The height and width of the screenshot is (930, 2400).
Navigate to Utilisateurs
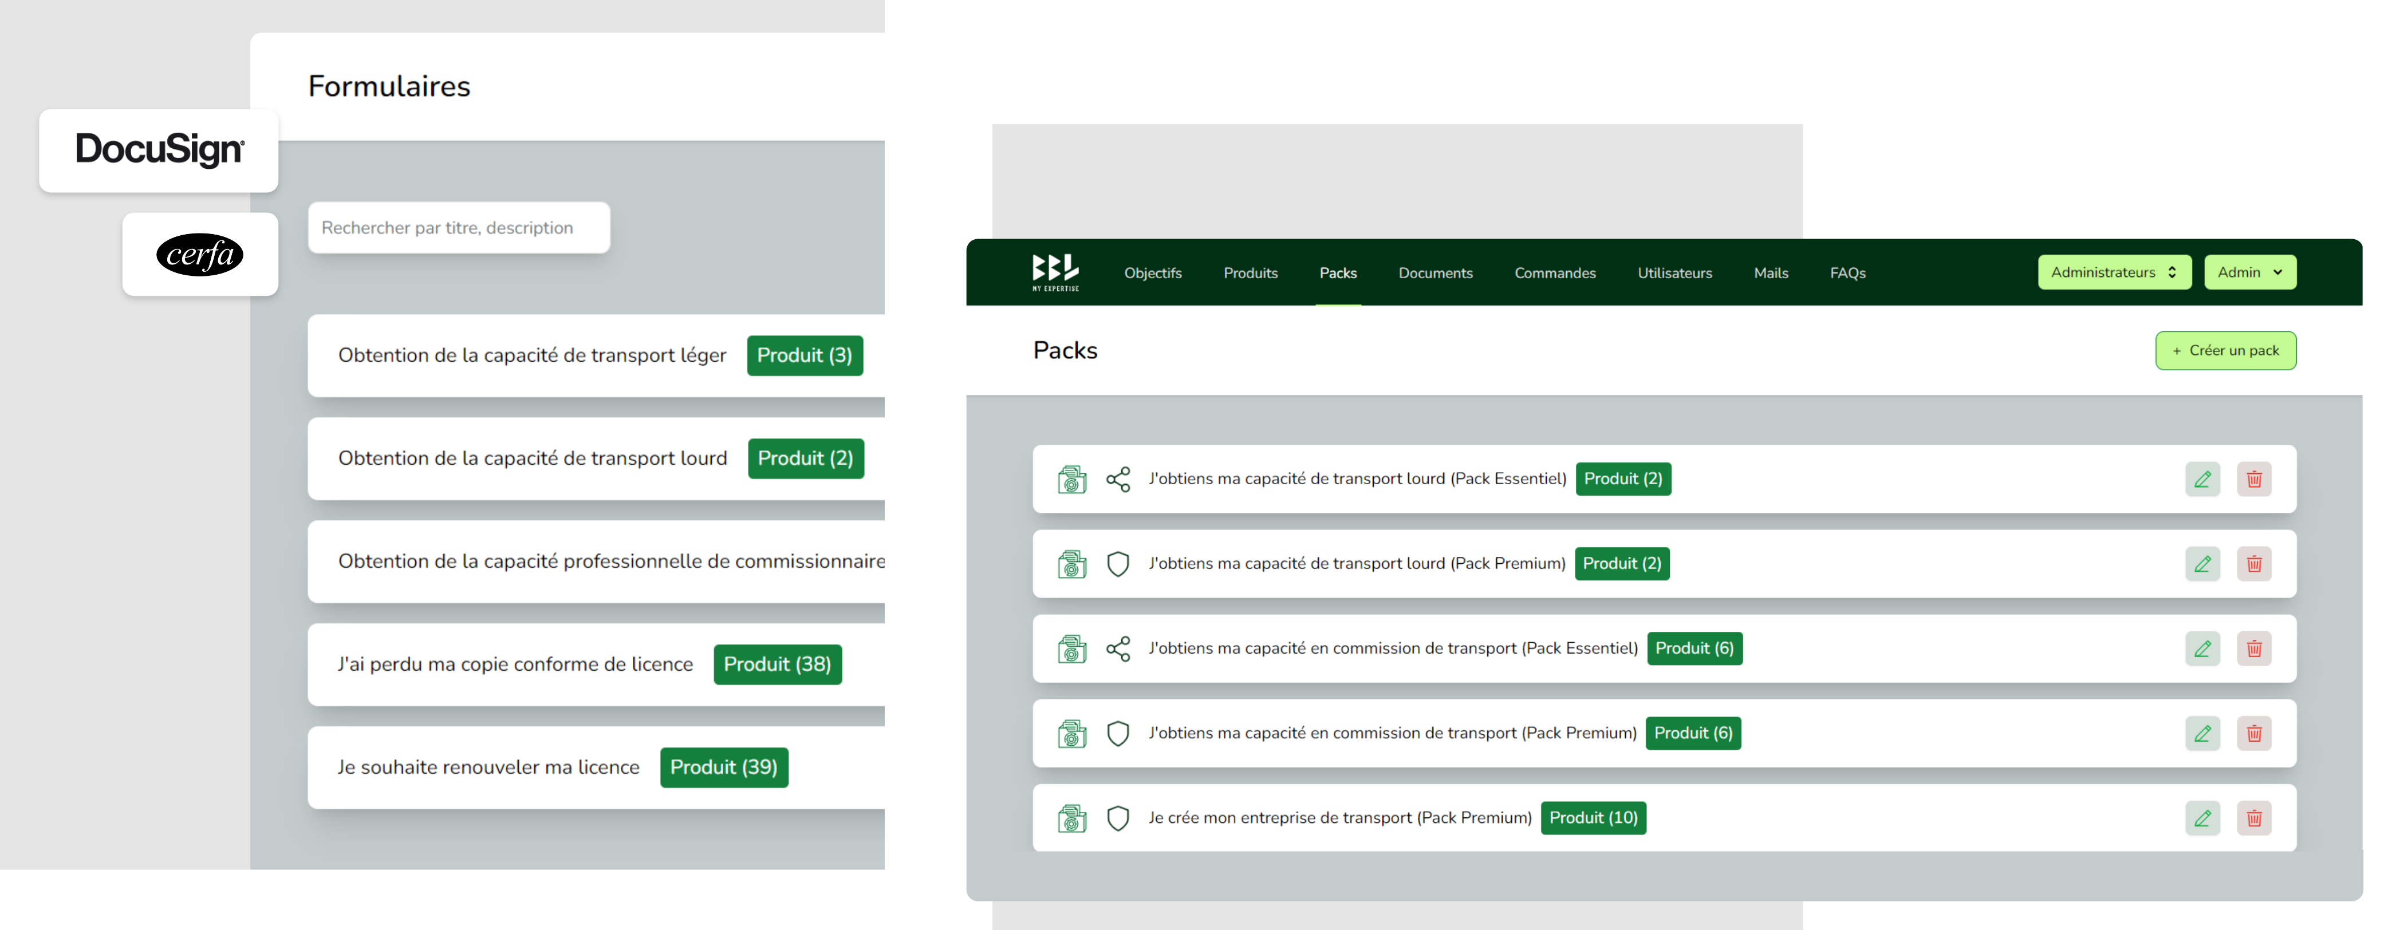[1674, 273]
